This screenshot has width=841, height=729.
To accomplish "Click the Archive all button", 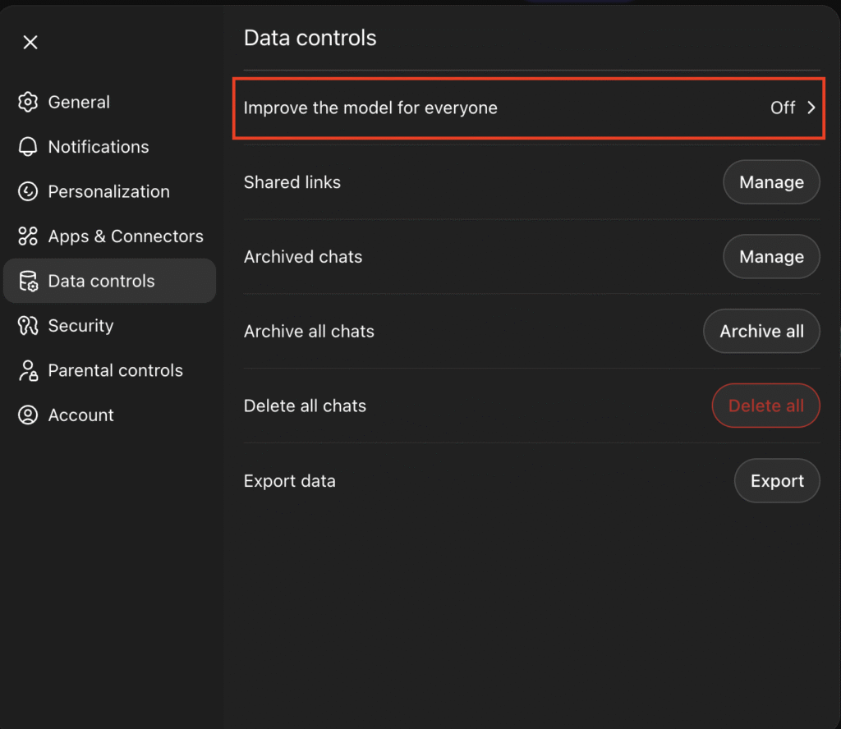I will [x=761, y=331].
